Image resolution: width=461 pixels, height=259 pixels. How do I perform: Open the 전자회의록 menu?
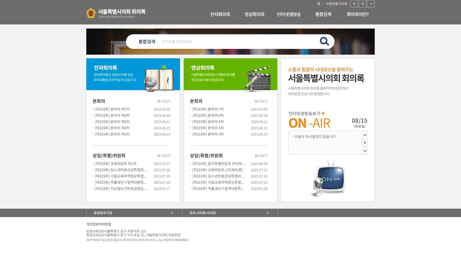pos(220,14)
